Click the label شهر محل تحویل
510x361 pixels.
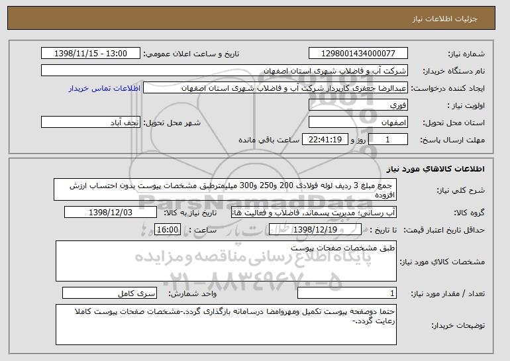pyautogui.click(x=172, y=123)
